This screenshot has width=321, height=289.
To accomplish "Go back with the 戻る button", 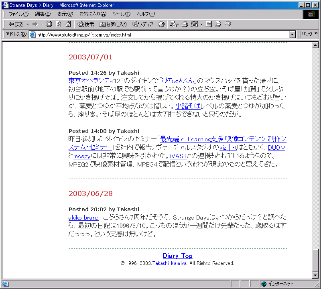I will 16,24.
